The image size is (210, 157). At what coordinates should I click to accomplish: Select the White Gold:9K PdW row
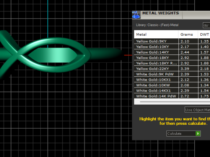[x=172, y=74]
